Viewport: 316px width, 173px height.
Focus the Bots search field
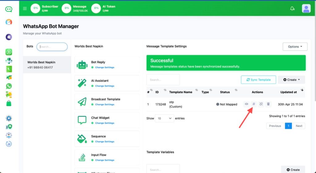pos(52,47)
